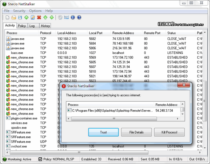Click the SterJo NetStalker app icon in title bar

pyautogui.click(x=5, y=4)
